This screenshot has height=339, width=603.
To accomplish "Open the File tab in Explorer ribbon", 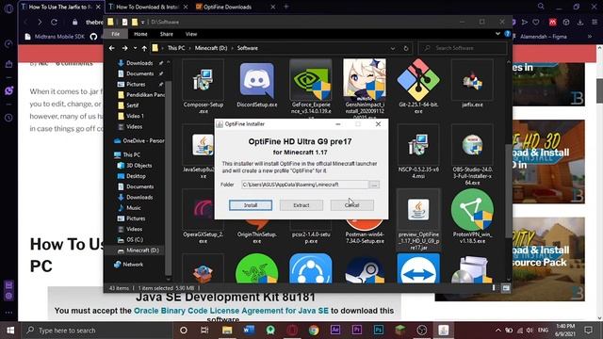I will pyautogui.click(x=115, y=34).
